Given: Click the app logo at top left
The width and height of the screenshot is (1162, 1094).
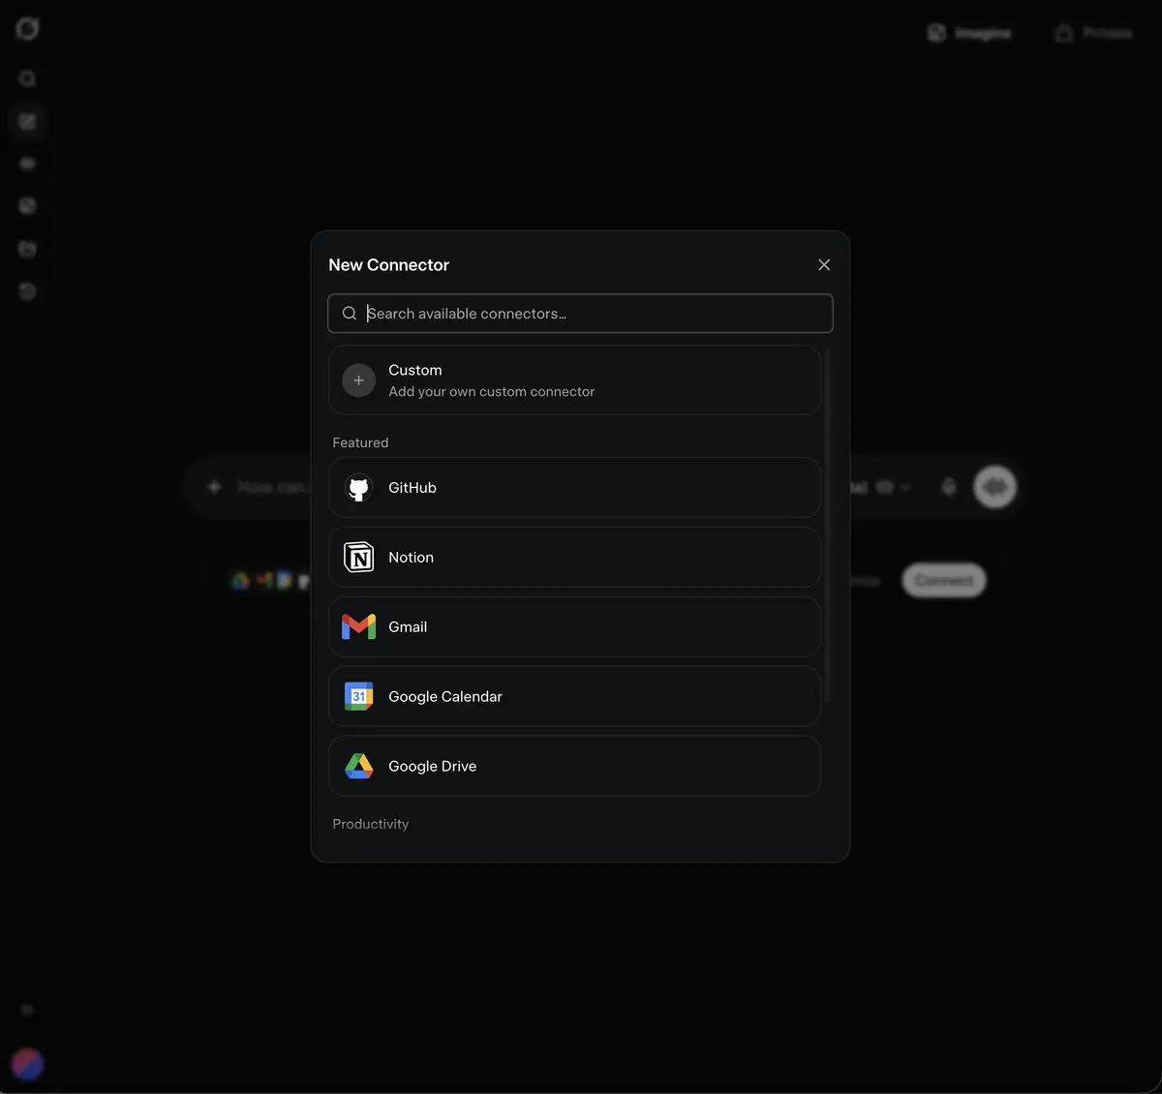Looking at the screenshot, I should [x=27, y=29].
